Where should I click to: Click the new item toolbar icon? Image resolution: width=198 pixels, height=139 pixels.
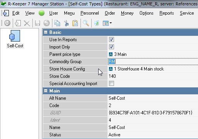coord(18,23)
